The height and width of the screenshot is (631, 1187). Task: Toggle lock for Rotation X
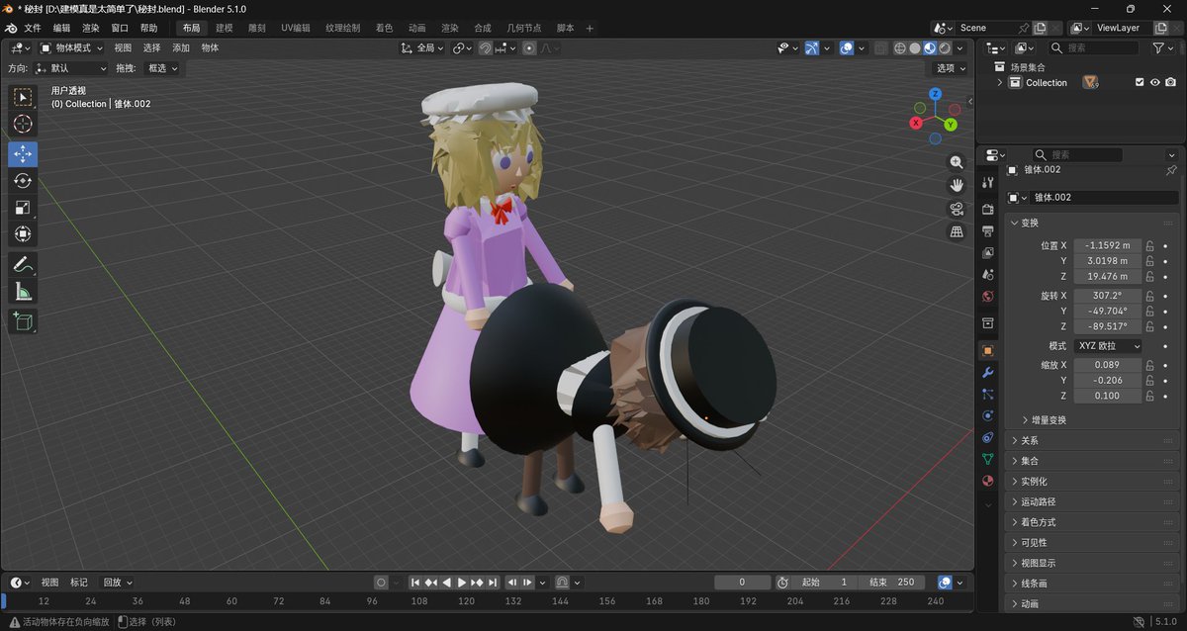pos(1150,296)
